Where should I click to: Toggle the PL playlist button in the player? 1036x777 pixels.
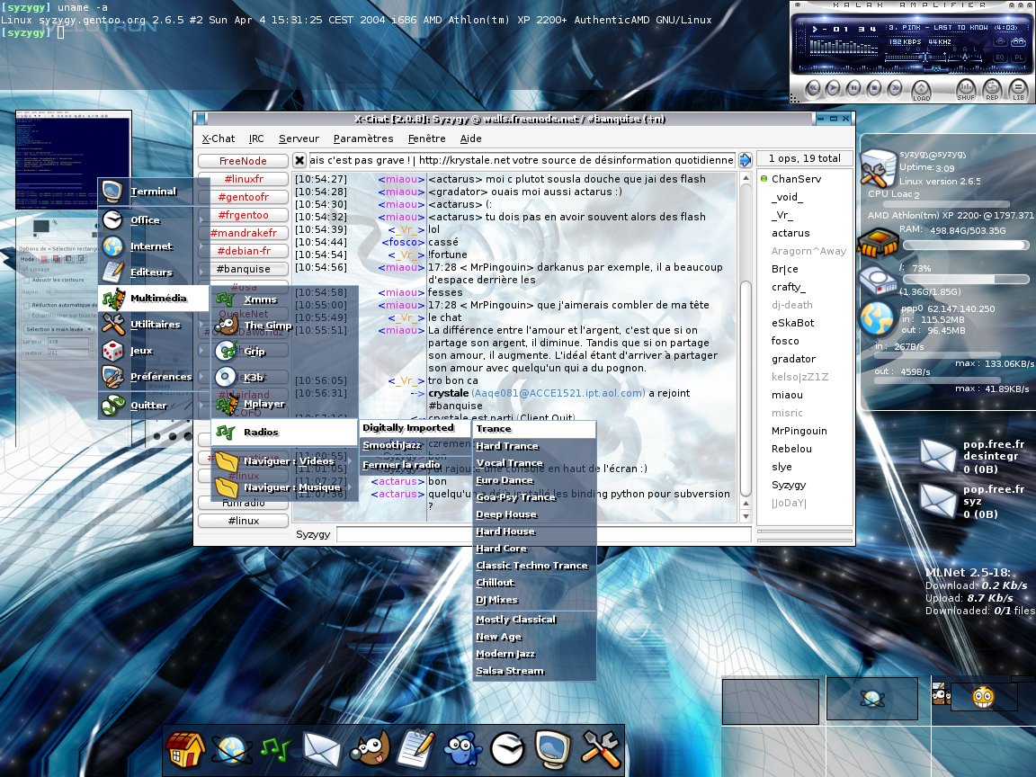coord(1018,58)
